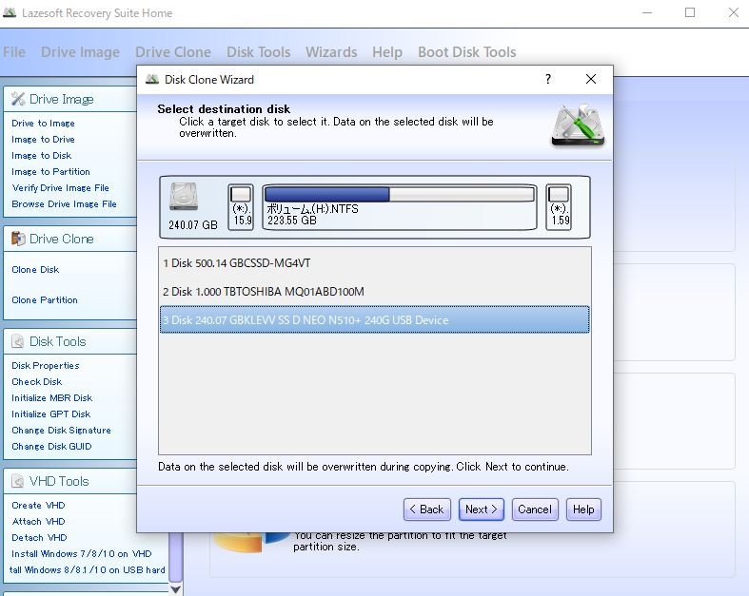Click the wizard disk-with-tools header image

click(578, 125)
